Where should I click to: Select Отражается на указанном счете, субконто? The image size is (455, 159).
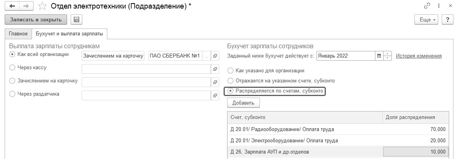click(231, 81)
